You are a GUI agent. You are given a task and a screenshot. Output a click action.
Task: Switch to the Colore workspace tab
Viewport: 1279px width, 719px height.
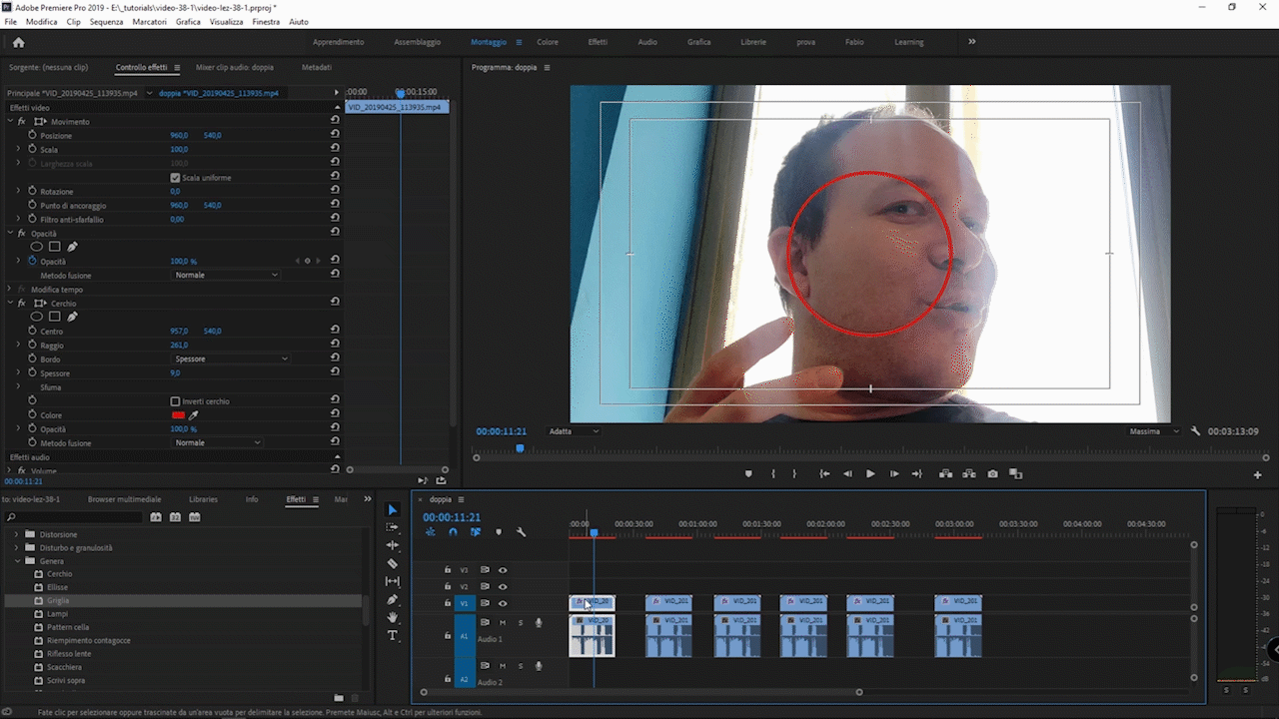548,42
